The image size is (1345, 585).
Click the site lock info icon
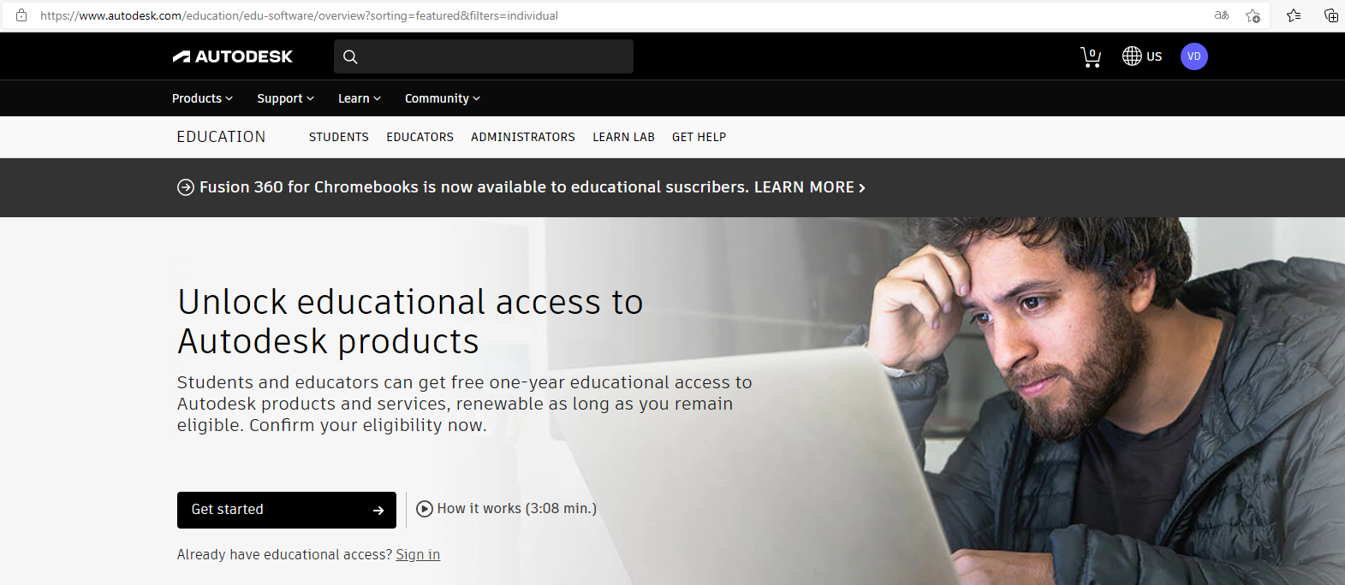(x=21, y=15)
